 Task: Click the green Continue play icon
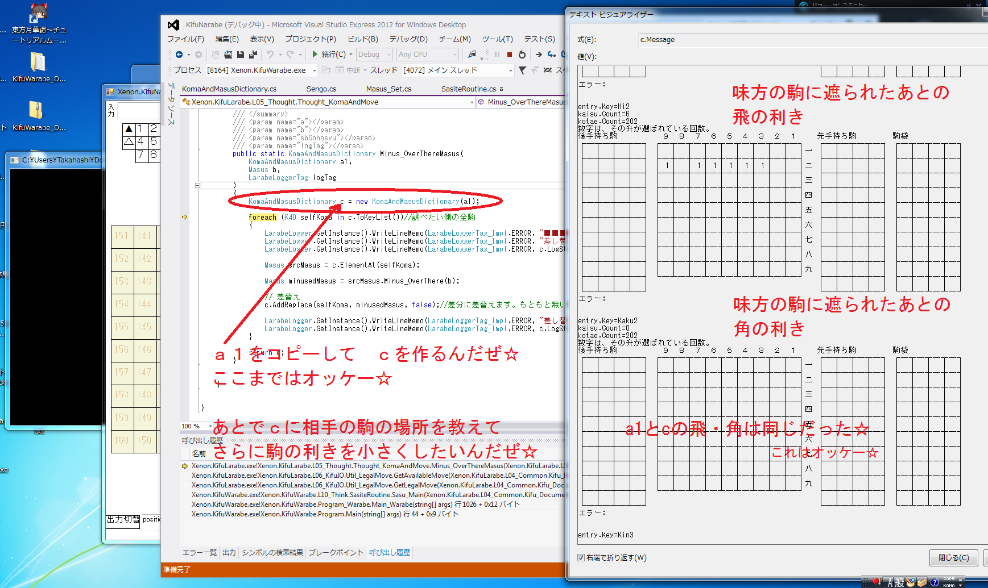[315, 55]
